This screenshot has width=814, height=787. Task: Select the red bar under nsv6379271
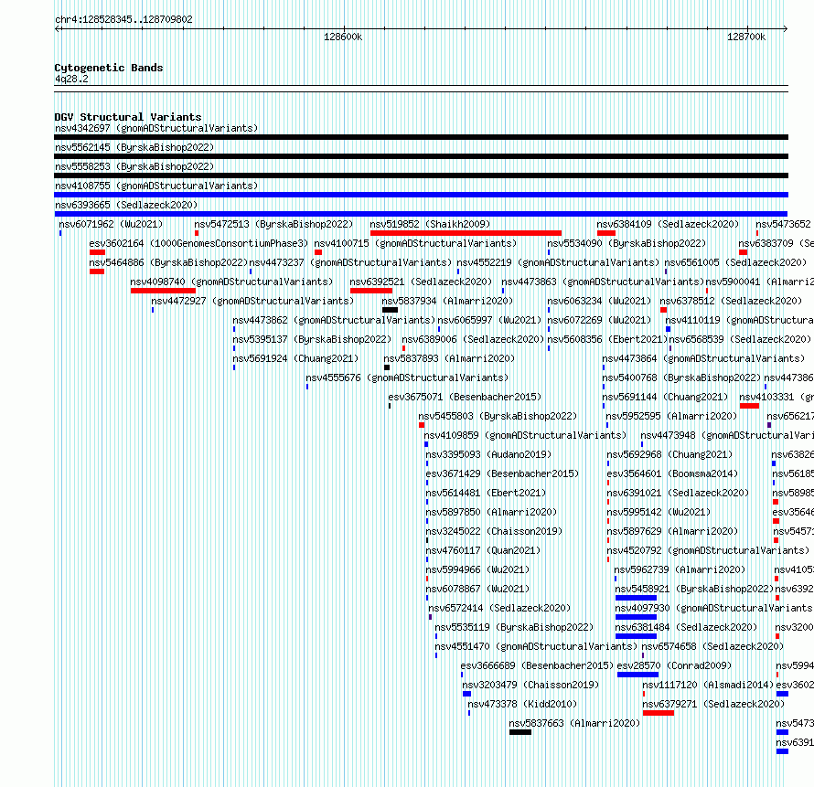click(x=659, y=713)
